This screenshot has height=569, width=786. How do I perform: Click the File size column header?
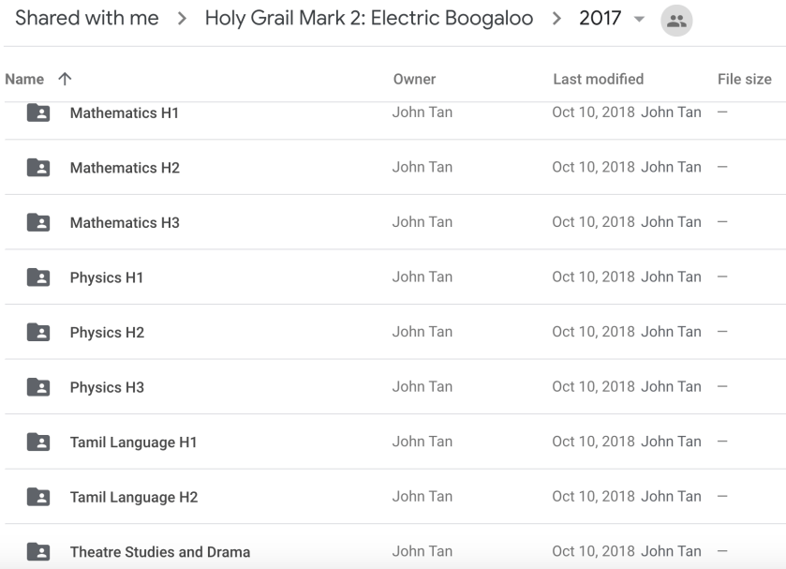point(744,80)
